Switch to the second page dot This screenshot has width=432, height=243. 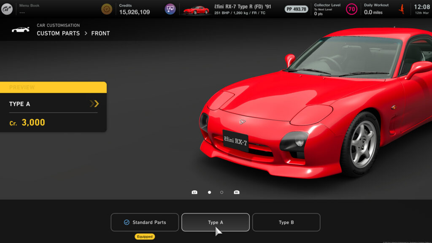[x=222, y=192]
